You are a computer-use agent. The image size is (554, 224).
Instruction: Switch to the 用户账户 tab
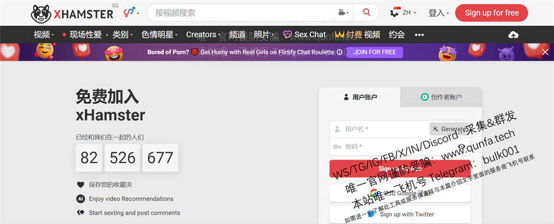[x=359, y=97]
